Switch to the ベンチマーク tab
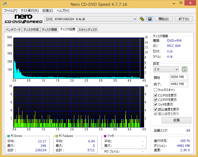This screenshot has height=157, width=198. click(13, 29)
